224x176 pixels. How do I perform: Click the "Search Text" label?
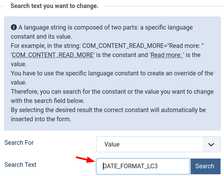(20, 165)
